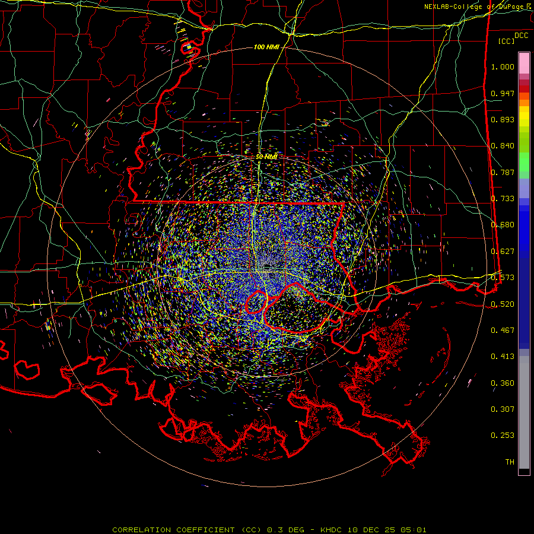This screenshot has width=534, height=534.
Task: Pick the yellow swatch on the color bar
Action: pyautogui.click(x=524, y=117)
